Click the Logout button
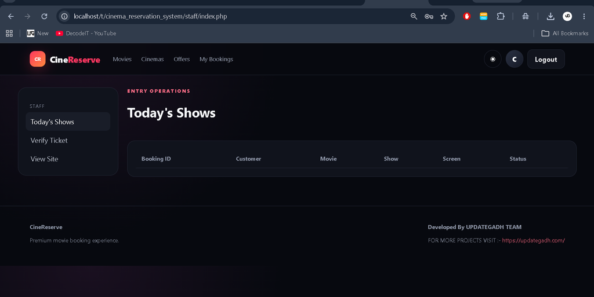This screenshot has height=297, width=594. 546,59
